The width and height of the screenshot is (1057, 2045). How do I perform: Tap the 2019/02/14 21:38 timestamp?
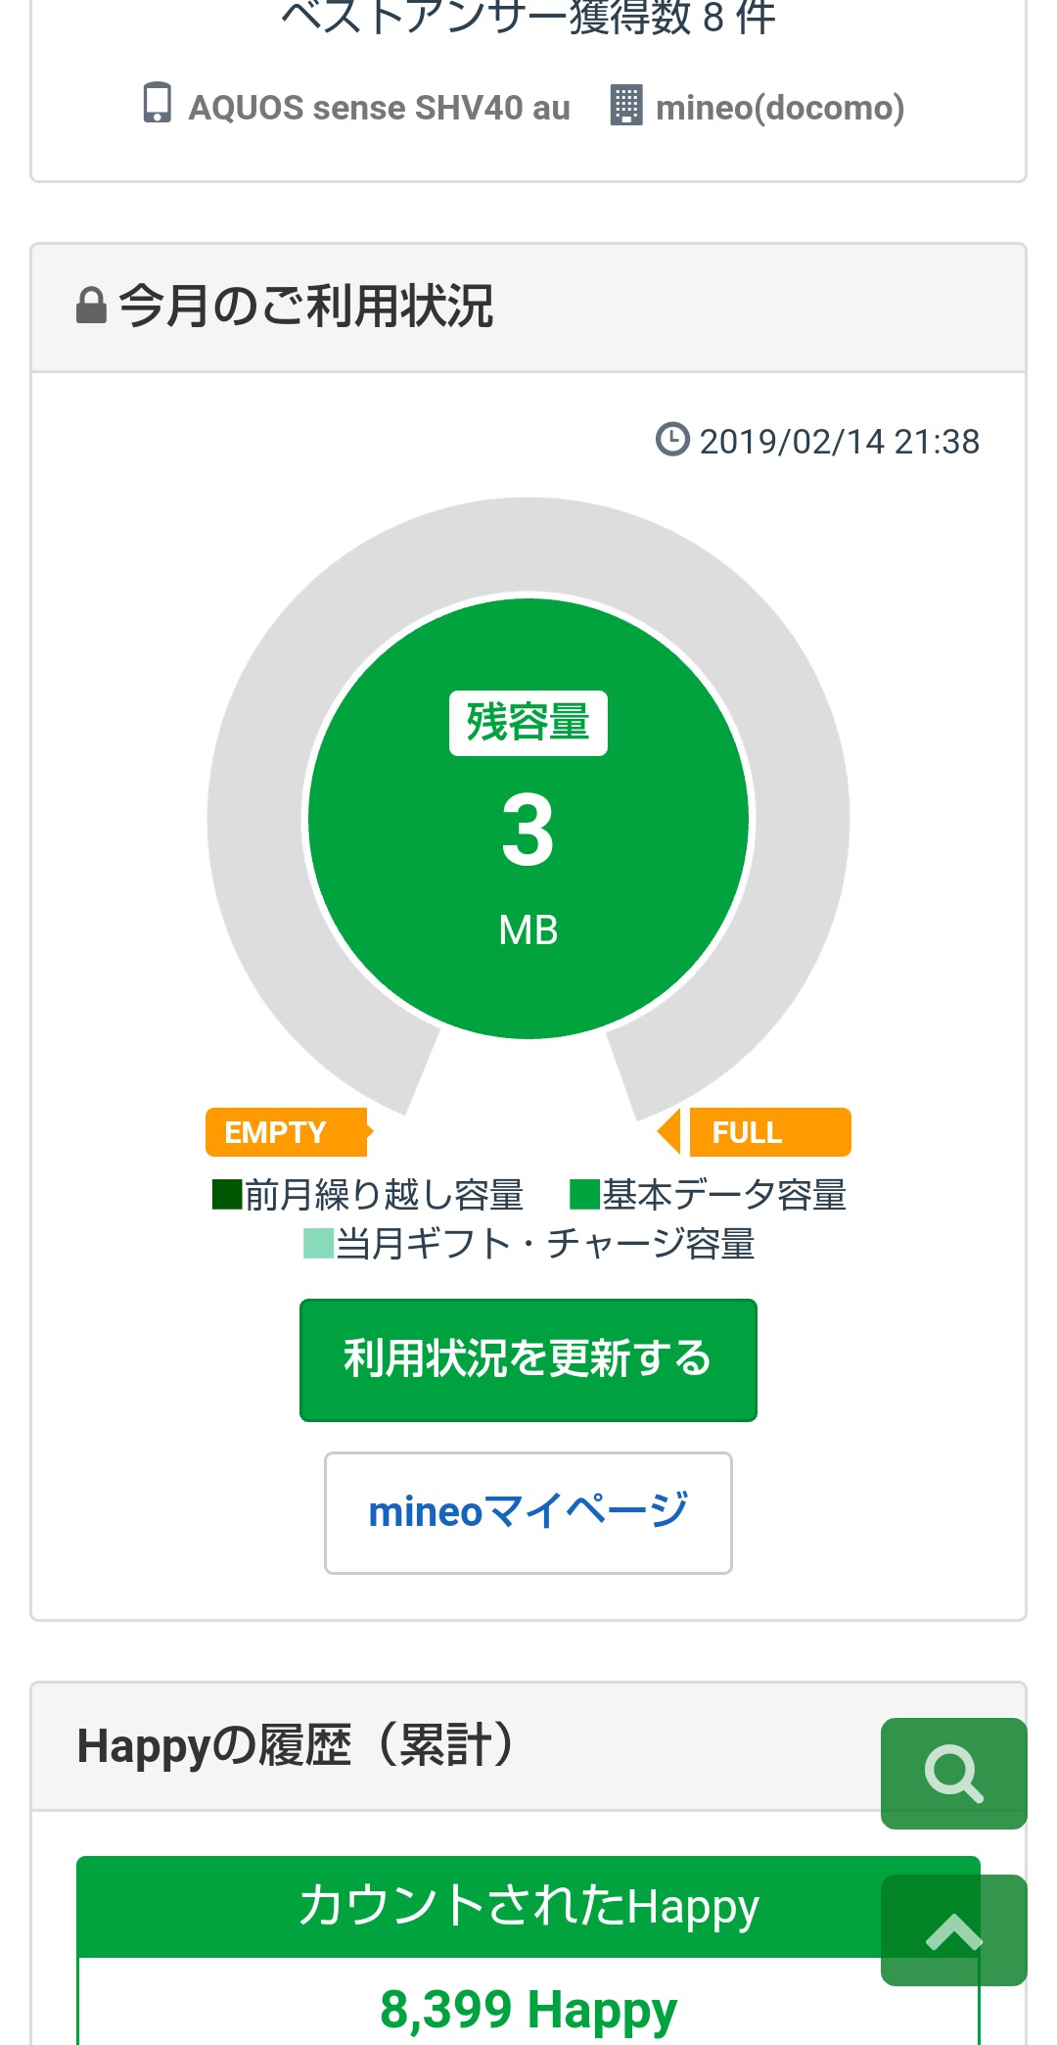click(x=839, y=442)
